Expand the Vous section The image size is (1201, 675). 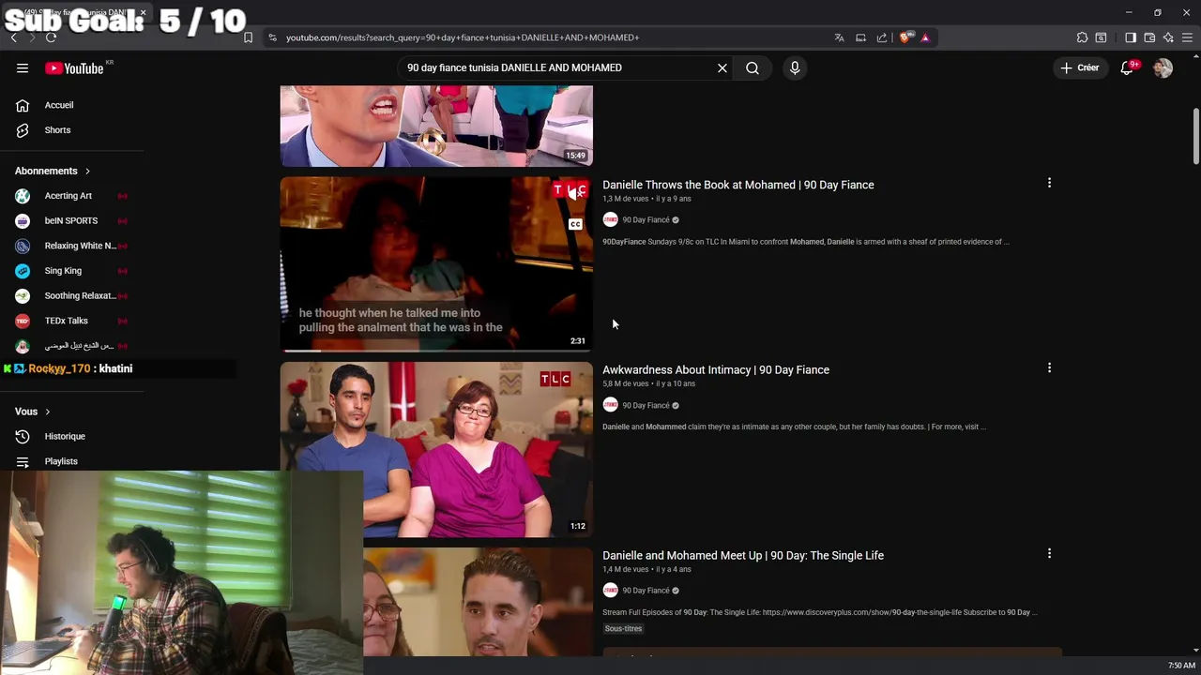click(x=33, y=412)
